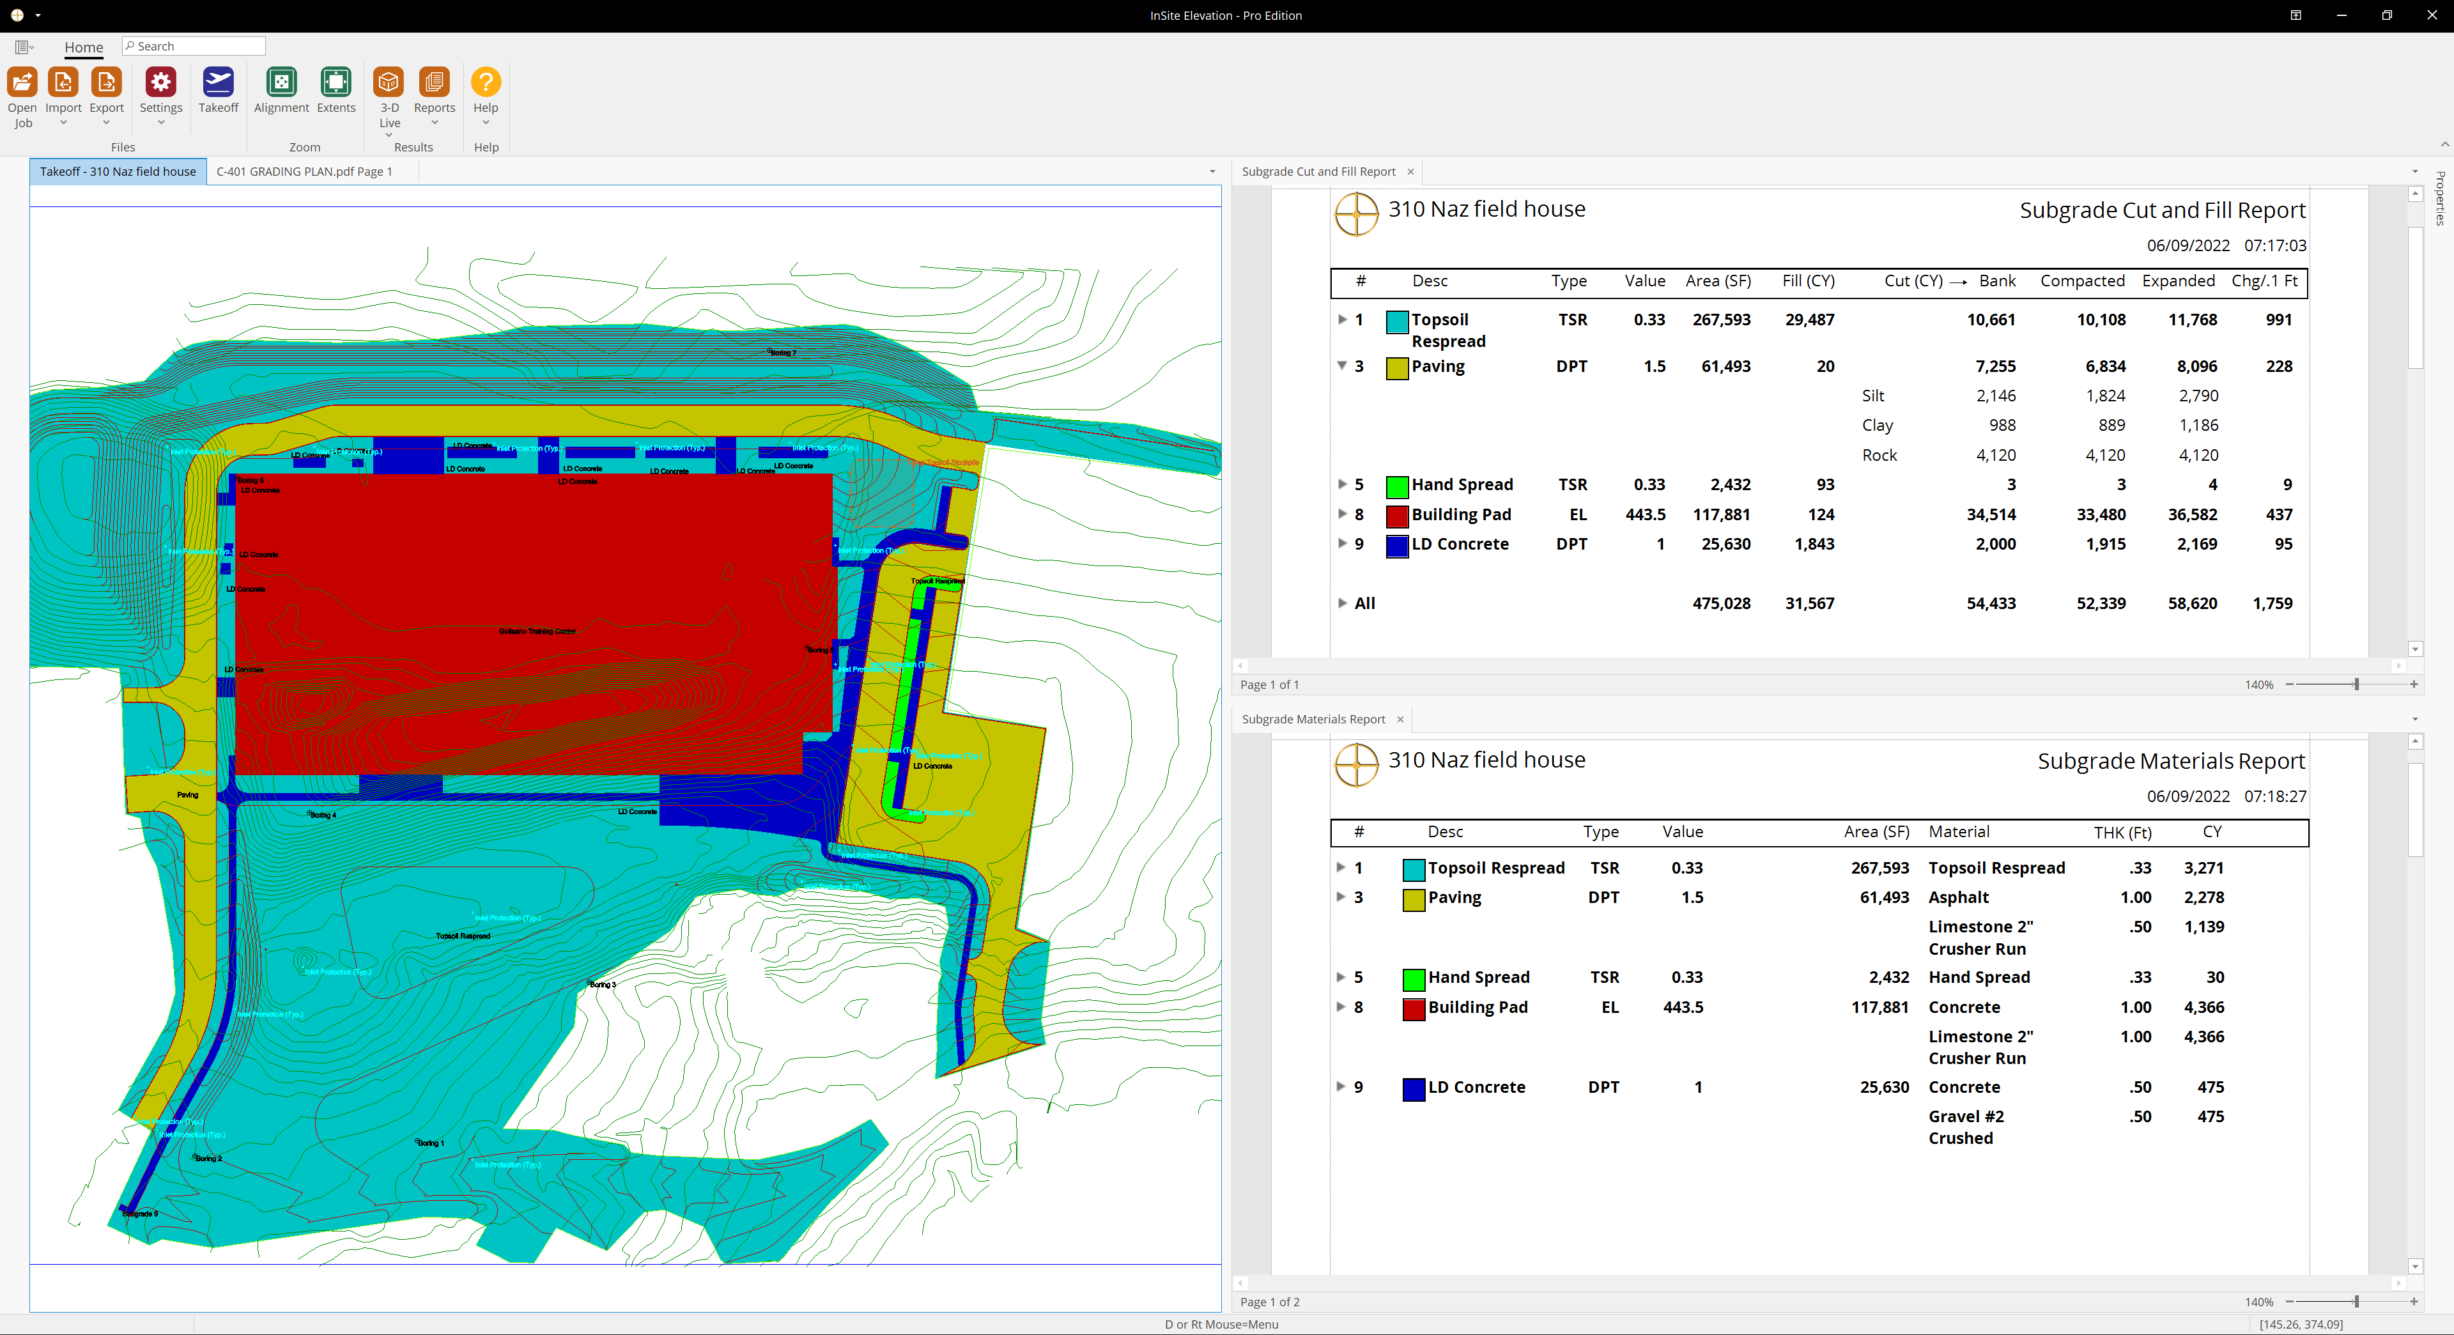Select the Import icon
The width and height of the screenshot is (2454, 1335).
[62, 91]
